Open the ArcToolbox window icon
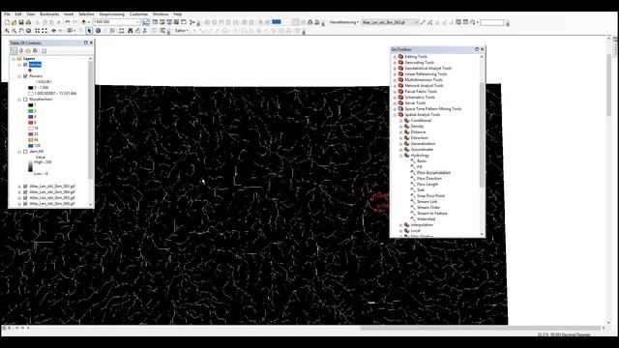 [176, 22]
